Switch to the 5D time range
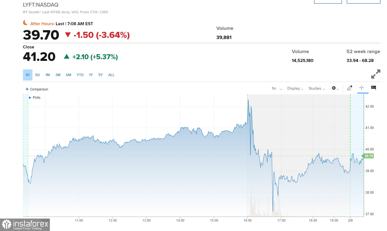387x231 pixels. 37,75
